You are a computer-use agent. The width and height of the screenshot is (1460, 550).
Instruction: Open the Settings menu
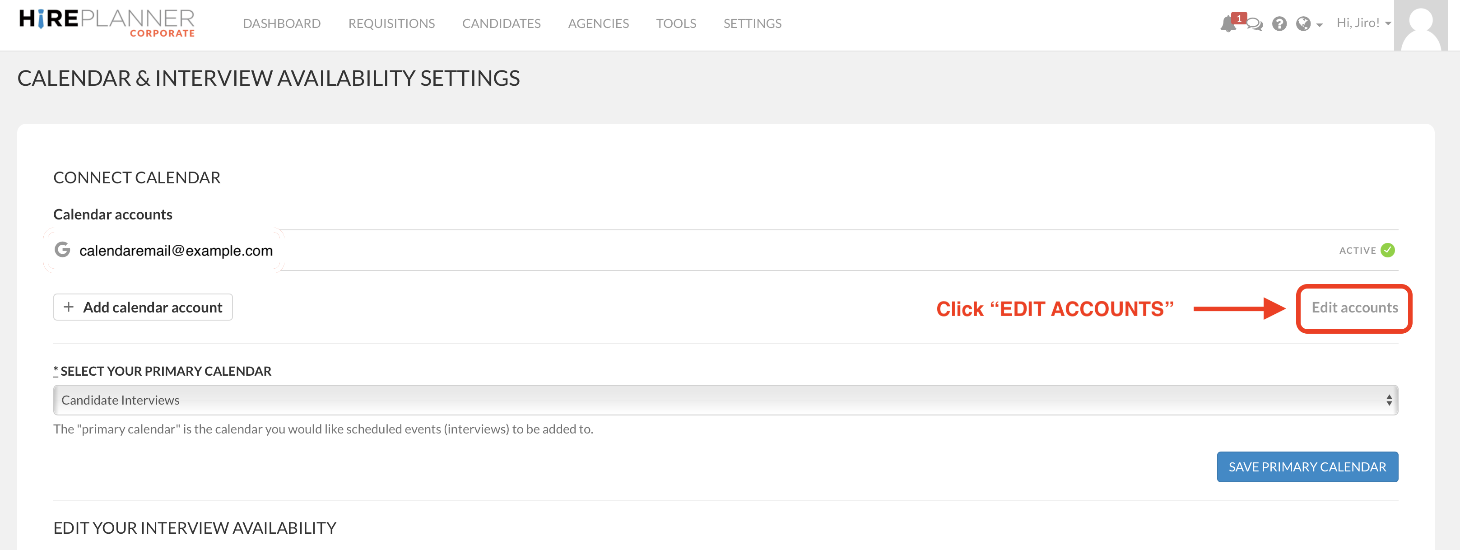point(752,23)
